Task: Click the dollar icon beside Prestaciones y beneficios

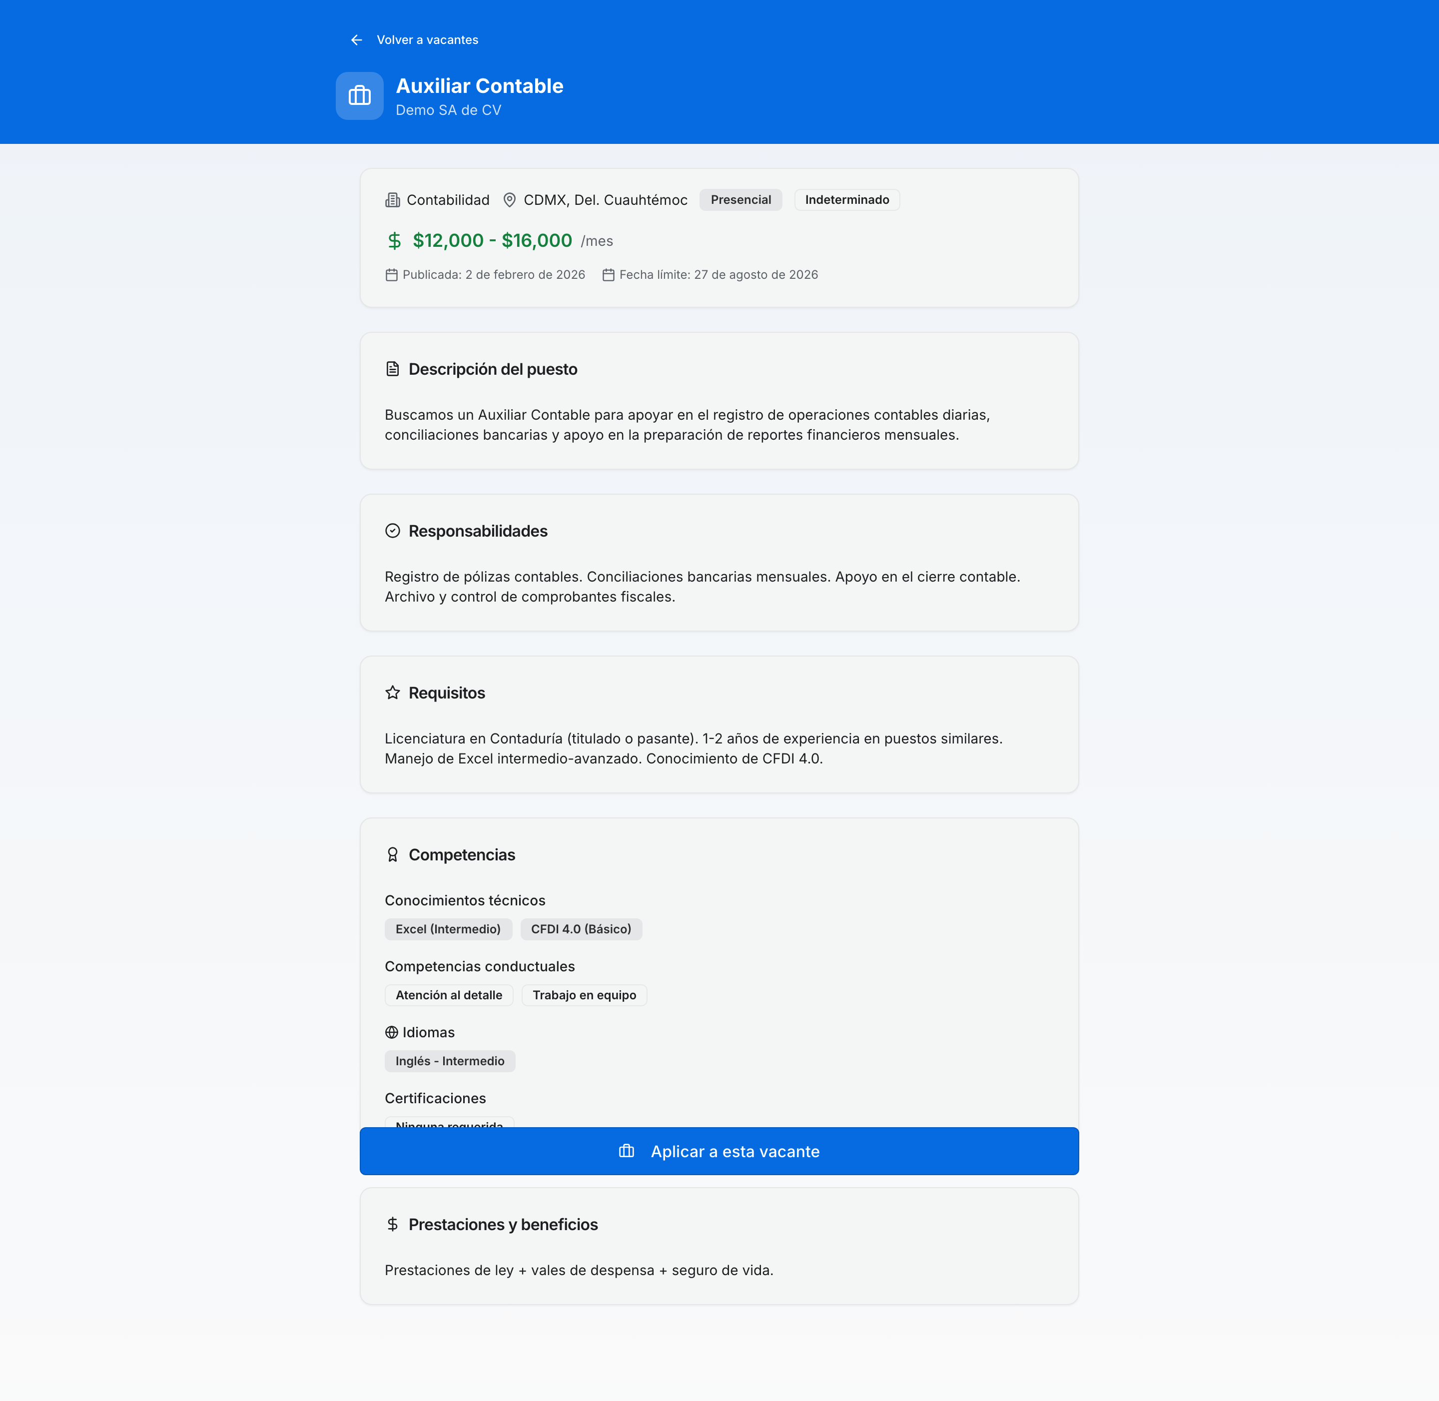Action: pos(393,1225)
